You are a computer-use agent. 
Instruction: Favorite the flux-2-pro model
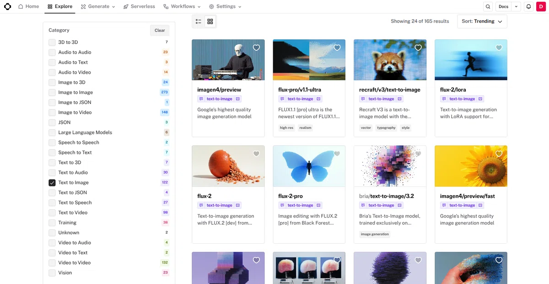[x=337, y=154]
